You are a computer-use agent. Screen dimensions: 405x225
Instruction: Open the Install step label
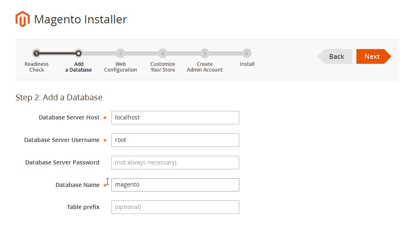(247, 64)
